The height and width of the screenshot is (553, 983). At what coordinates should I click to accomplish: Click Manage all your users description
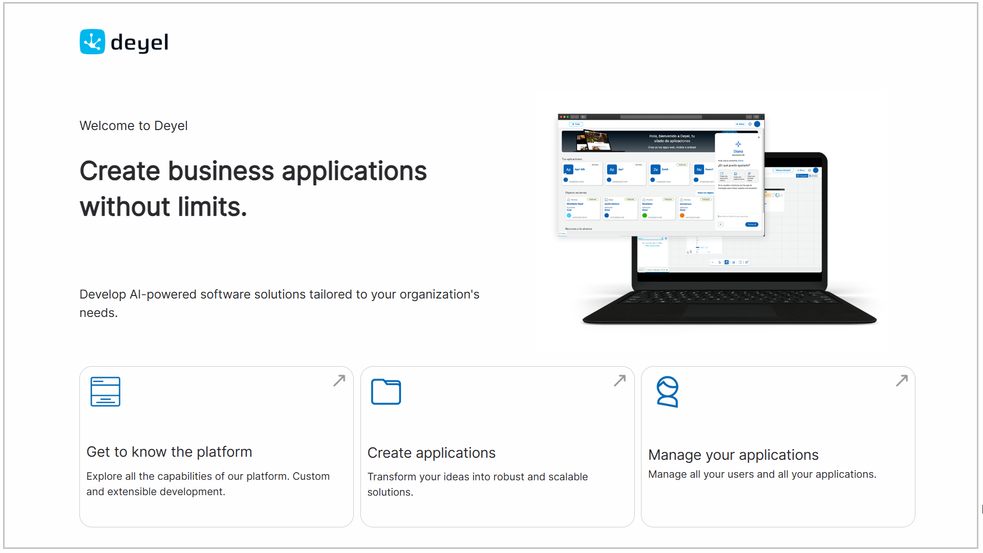762,474
